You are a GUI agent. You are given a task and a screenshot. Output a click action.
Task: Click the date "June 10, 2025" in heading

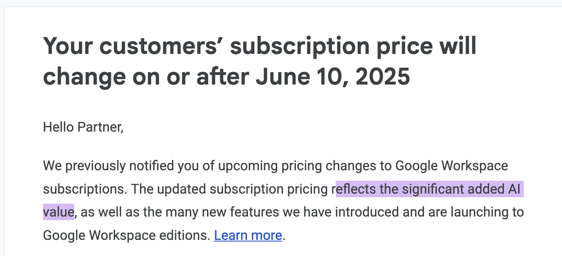(333, 76)
